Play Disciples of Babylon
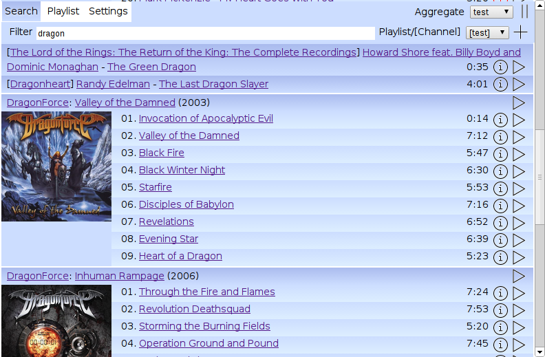This screenshot has width=545, height=357. 519,206
